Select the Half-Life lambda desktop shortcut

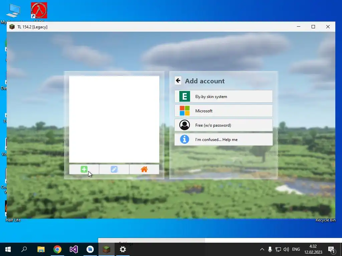point(39,11)
